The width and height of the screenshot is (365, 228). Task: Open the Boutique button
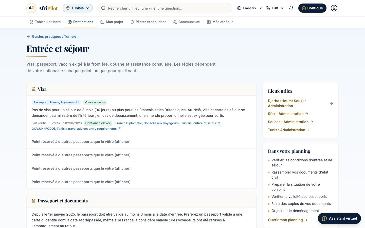coord(312,8)
